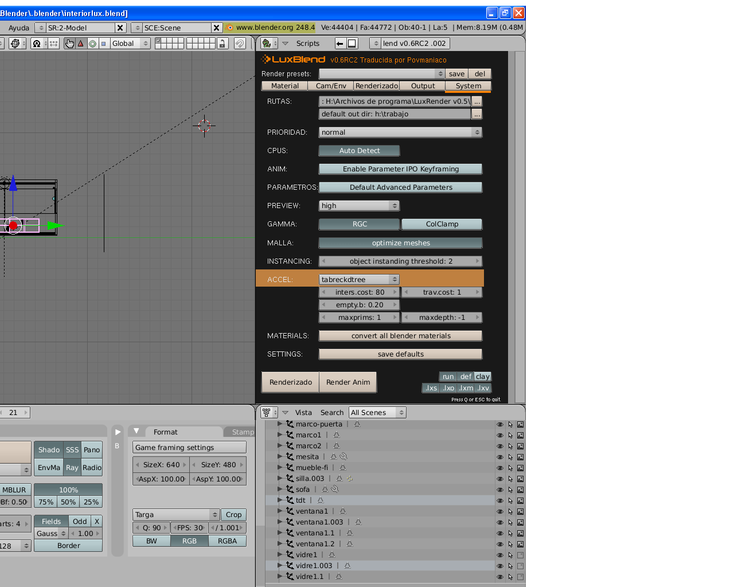Click Default Advanced Parameters button
734x587 pixels.
[x=401, y=187]
